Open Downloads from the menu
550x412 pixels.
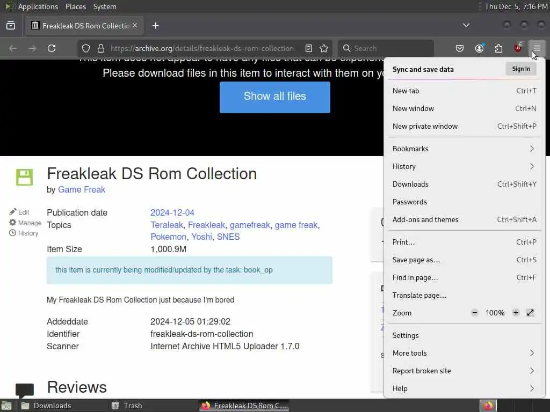point(465,185)
